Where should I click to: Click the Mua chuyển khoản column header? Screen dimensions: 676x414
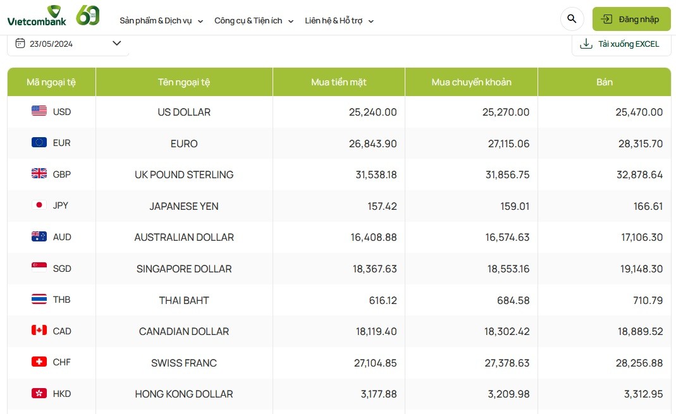[471, 82]
